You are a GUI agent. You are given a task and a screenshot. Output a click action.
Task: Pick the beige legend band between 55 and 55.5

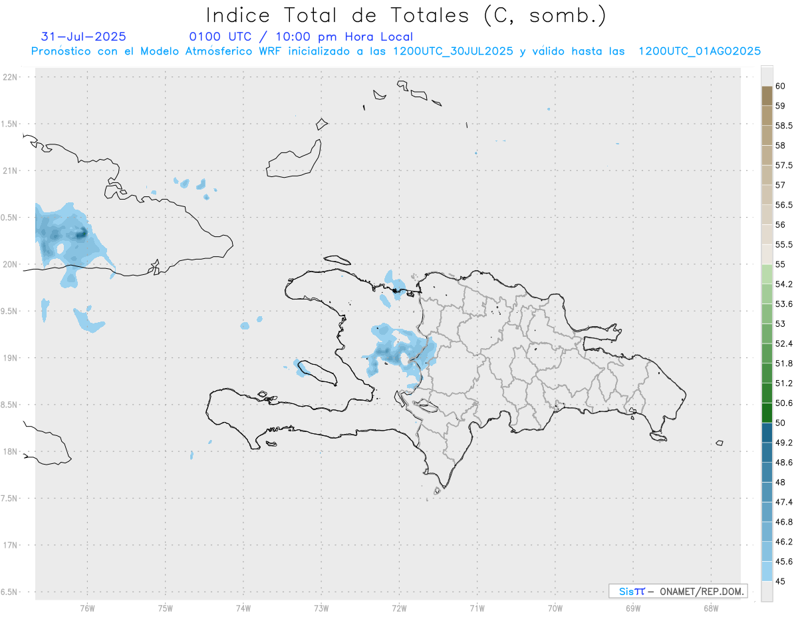coord(767,254)
